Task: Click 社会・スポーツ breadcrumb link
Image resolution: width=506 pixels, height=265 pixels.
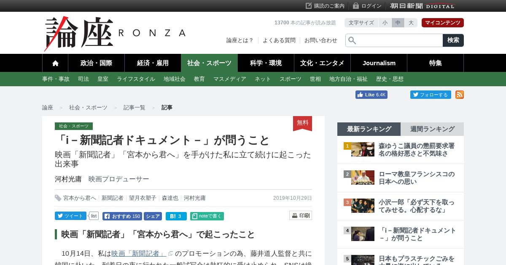Action: coord(88,108)
